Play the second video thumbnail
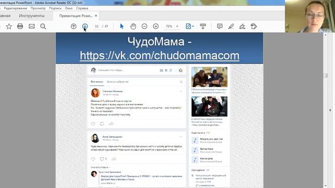This screenshot has height=188, width=335. [209, 107]
